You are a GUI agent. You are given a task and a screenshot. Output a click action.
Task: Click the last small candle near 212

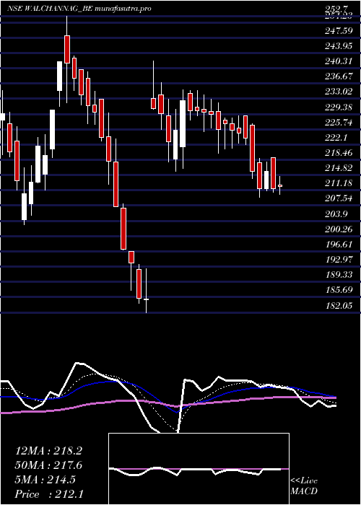click(x=280, y=185)
